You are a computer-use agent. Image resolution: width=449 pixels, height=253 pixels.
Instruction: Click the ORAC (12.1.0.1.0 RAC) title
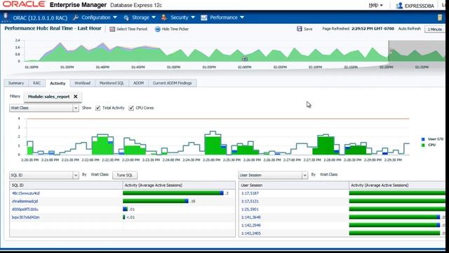(x=40, y=18)
